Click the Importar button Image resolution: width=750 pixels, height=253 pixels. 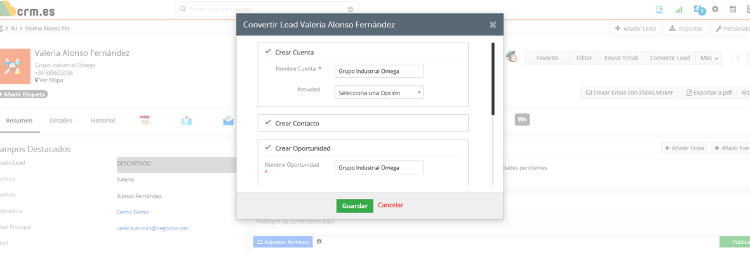point(685,29)
